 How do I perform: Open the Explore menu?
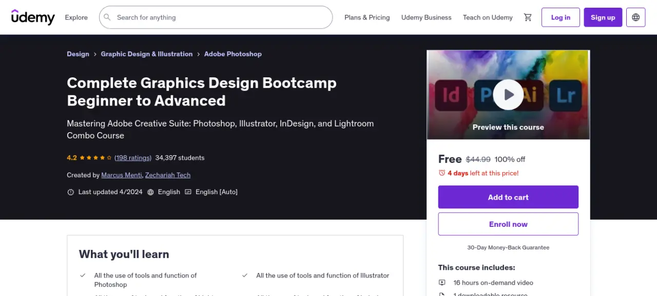coord(76,17)
